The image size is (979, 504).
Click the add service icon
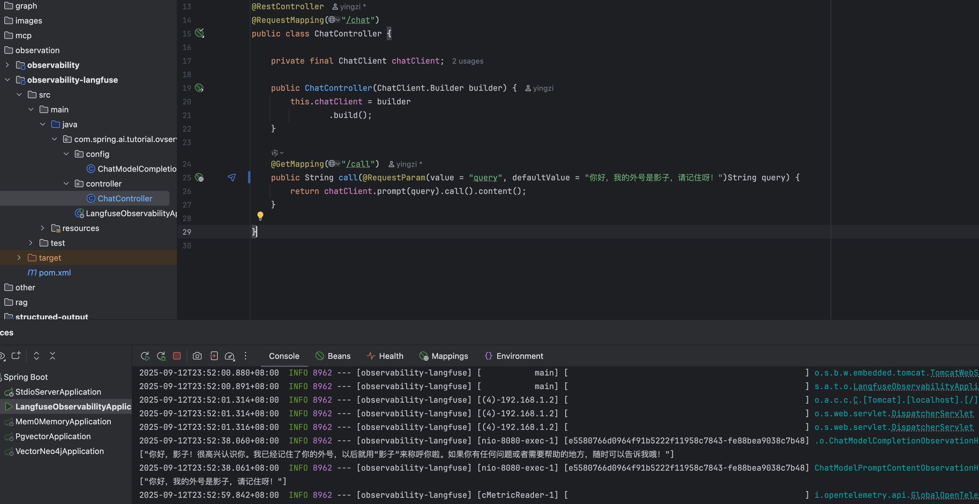pos(16,355)
